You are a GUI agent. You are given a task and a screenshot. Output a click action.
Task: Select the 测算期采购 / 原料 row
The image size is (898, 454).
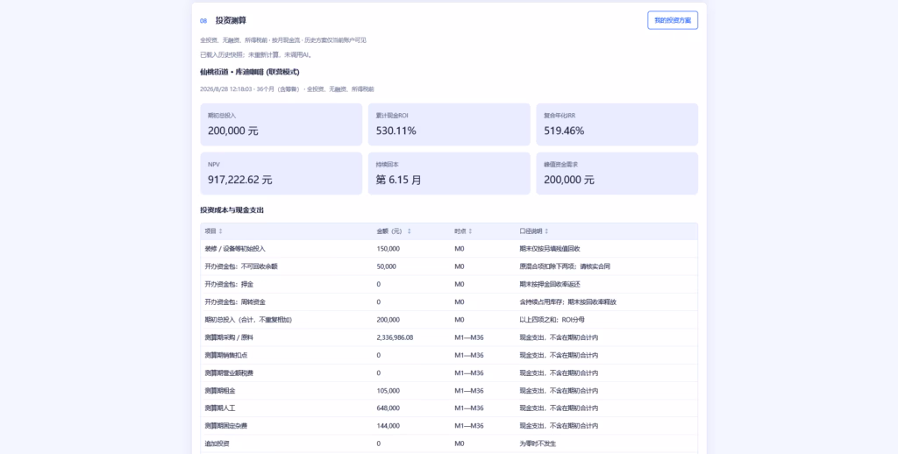(449, 337)
